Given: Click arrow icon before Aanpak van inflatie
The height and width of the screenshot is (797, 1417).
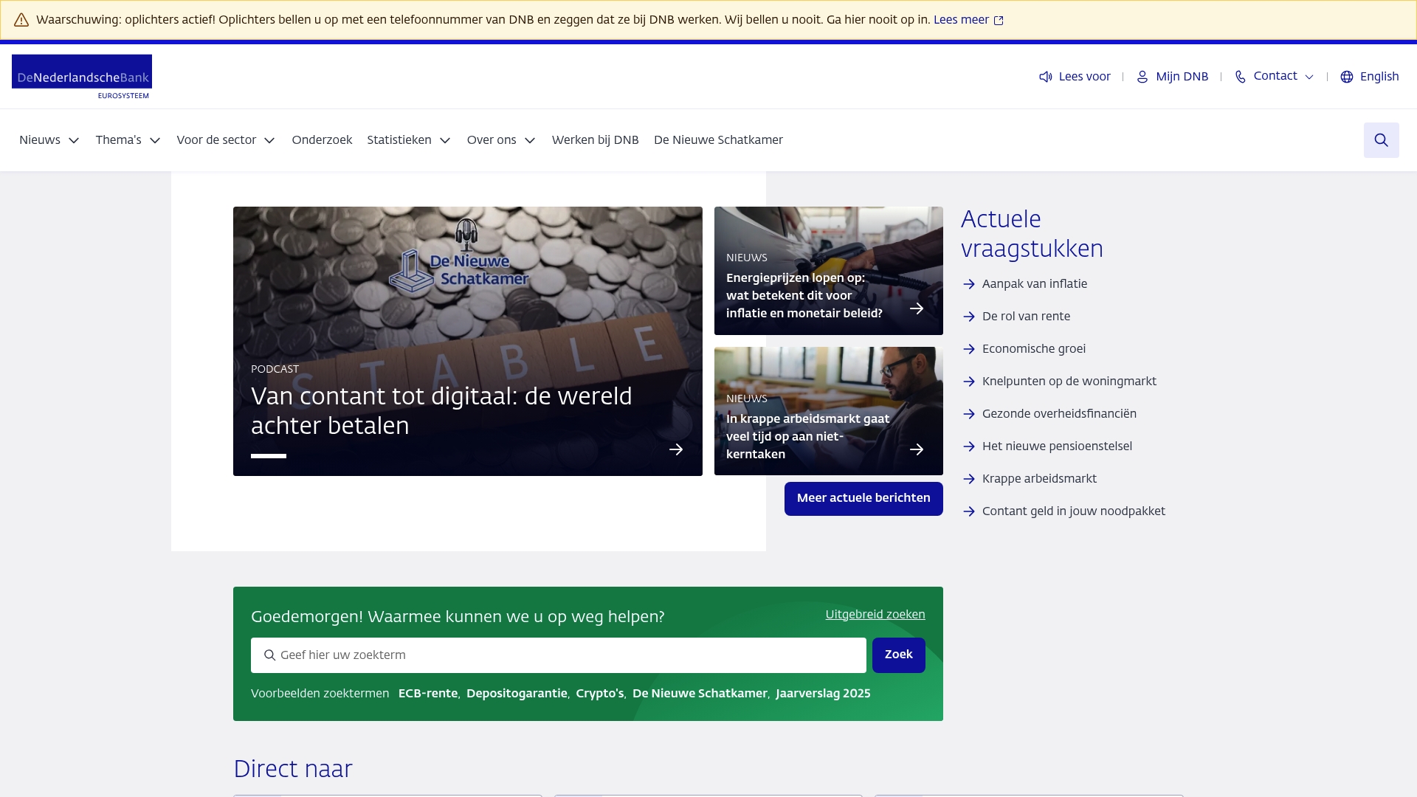Looking at the screenshot, I should [x=969, y=284].
